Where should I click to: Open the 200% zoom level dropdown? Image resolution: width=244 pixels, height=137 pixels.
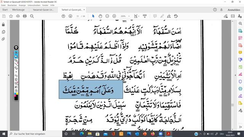[x=129, y=16]
